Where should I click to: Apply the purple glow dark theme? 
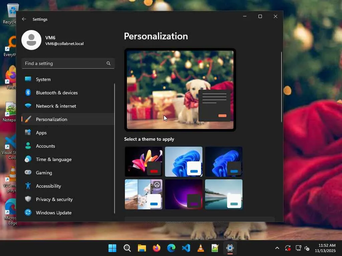pyautogui.click(x=184, y=194)
